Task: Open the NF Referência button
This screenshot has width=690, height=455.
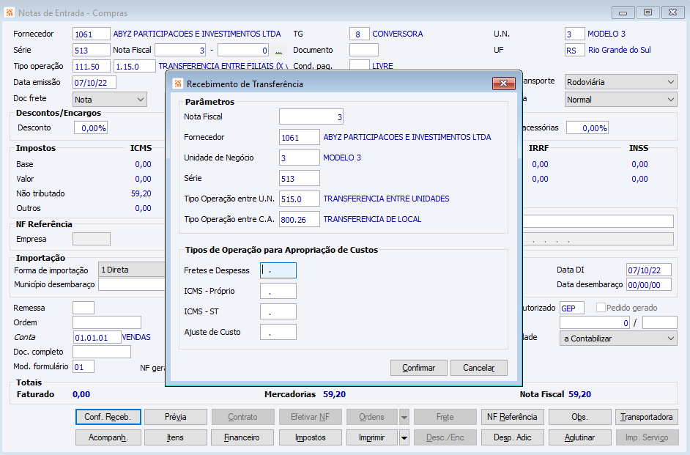Action: (x=512, y=417)
